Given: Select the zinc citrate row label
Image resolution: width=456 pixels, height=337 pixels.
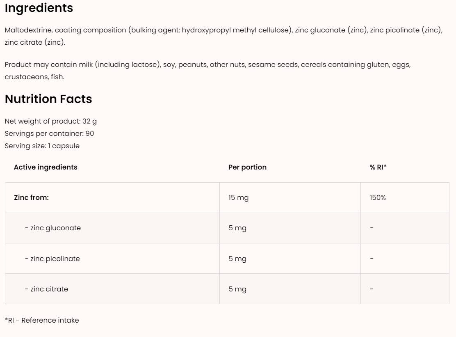Looking at the screenshot, I should coord(47,289).
